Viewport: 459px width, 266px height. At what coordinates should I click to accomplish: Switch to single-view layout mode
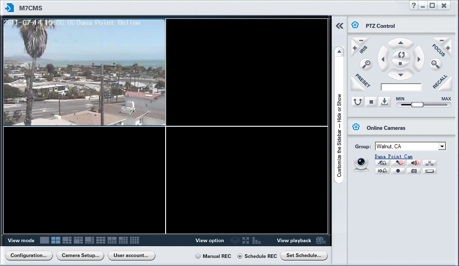pos(45,240)
